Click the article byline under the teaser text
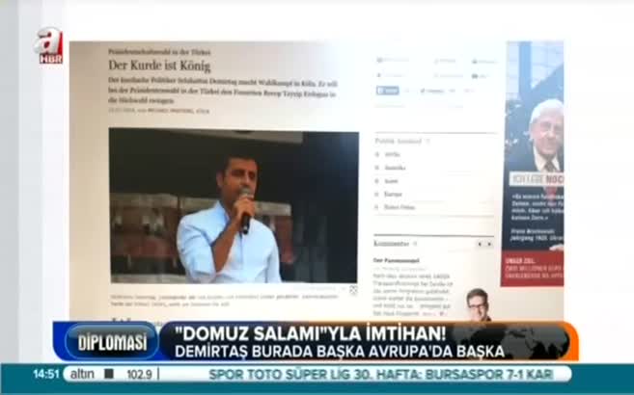 [x=159, y=111]
